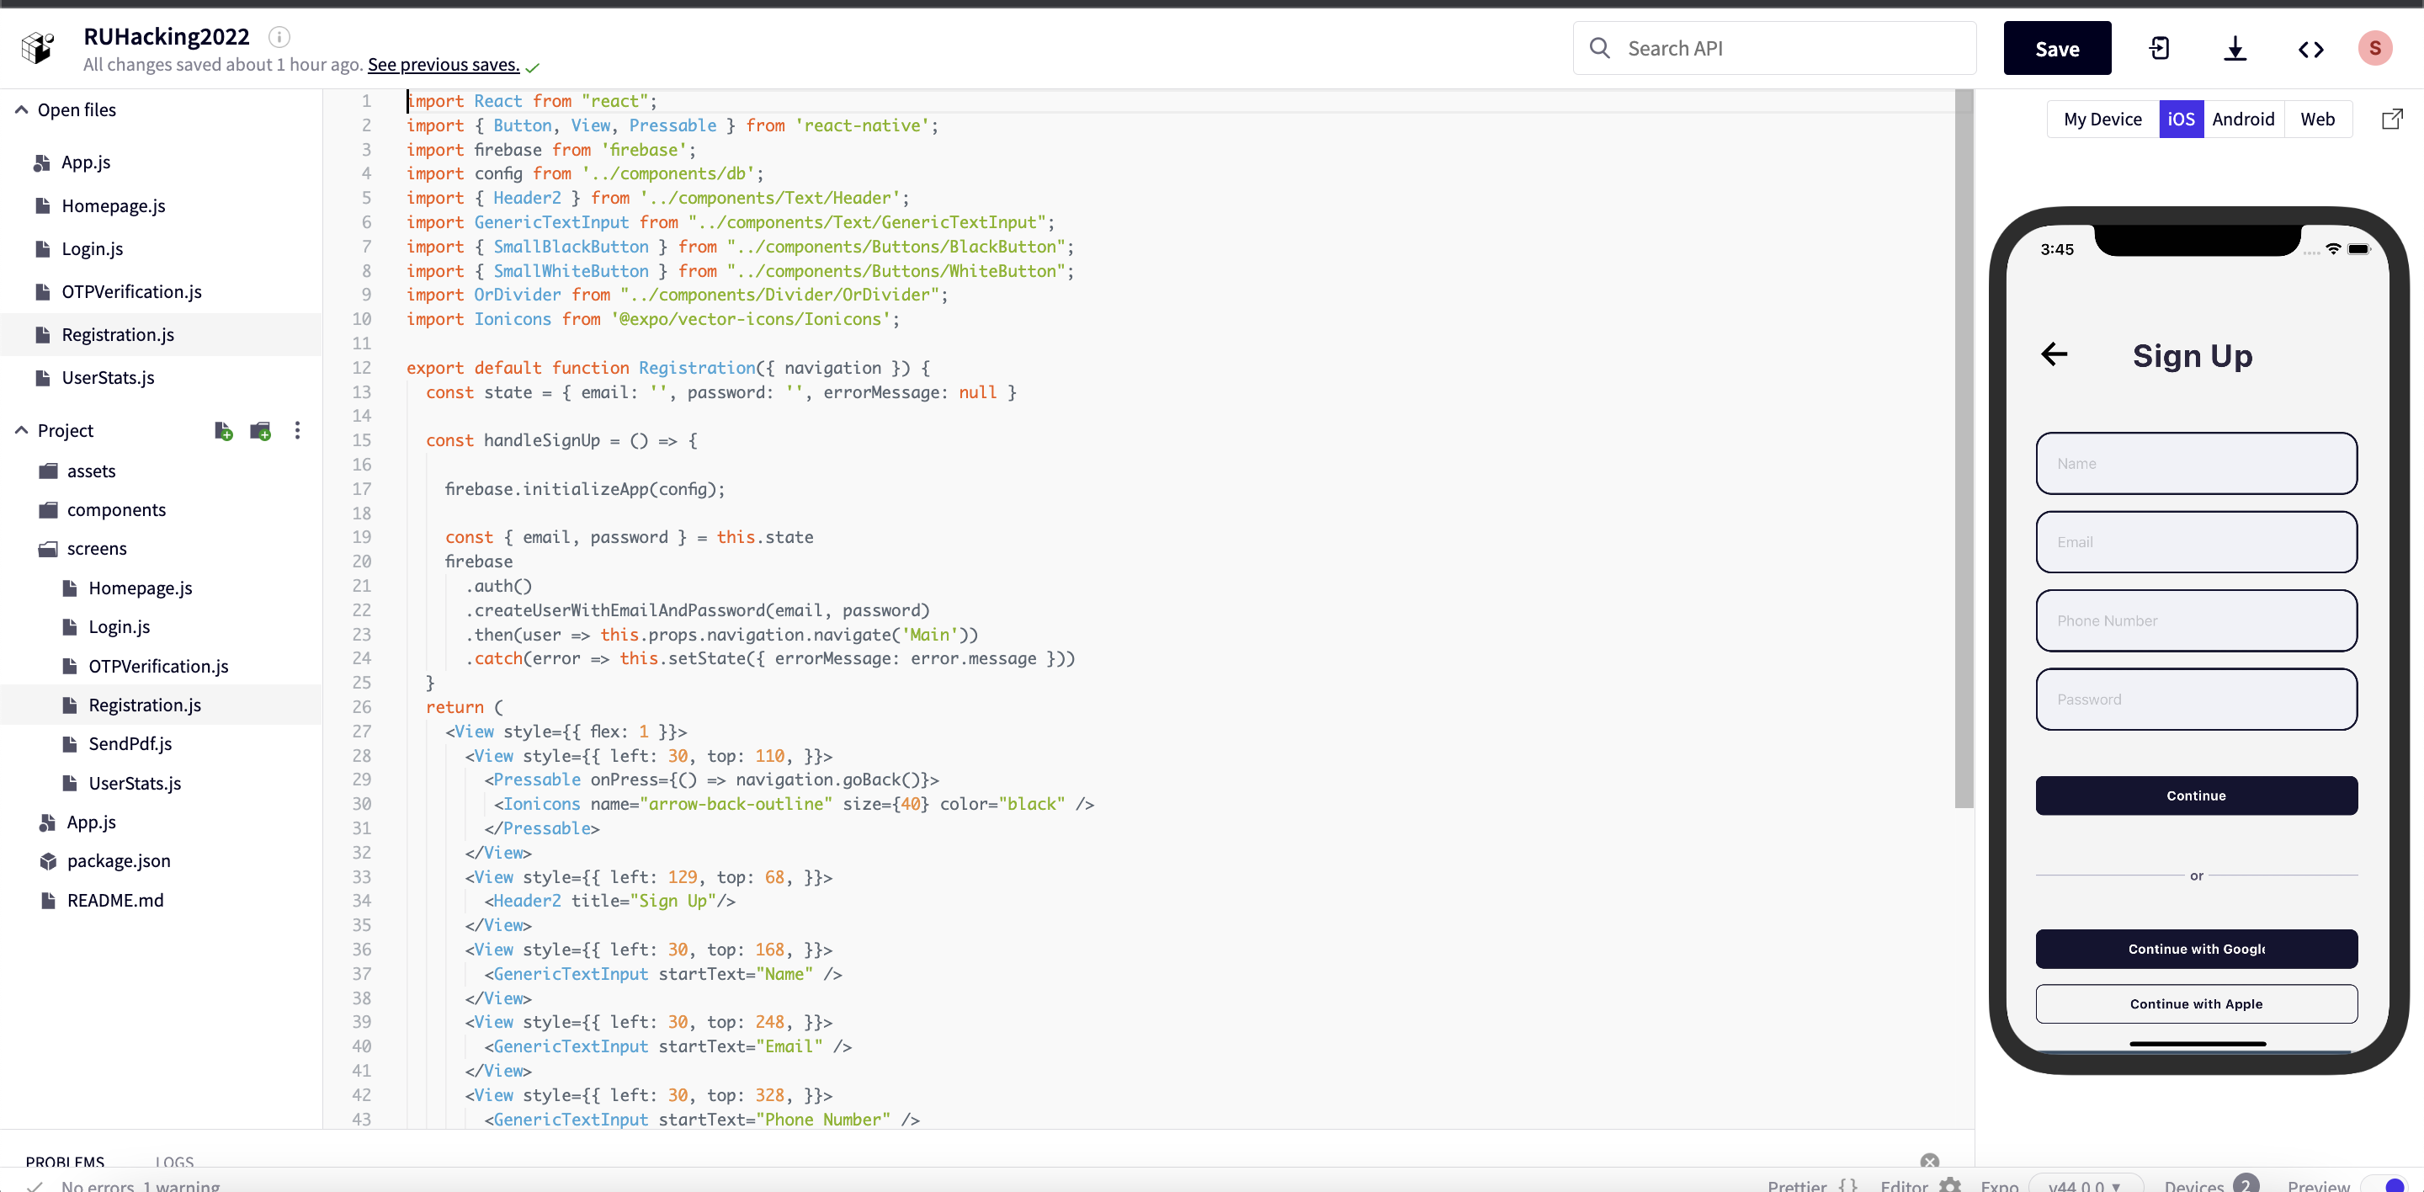The image size is (2424, 1192).
Task: Click the project info icon beside RUHacking2022
Action: tap(279, 37)
